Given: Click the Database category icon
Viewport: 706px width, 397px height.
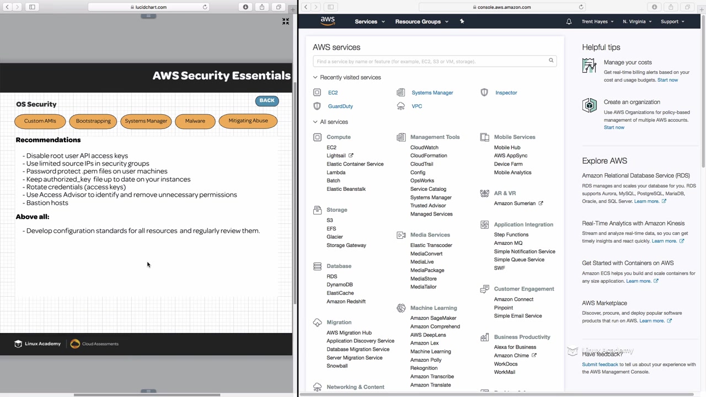Looking at the screenshot, I should pos(317,266).
